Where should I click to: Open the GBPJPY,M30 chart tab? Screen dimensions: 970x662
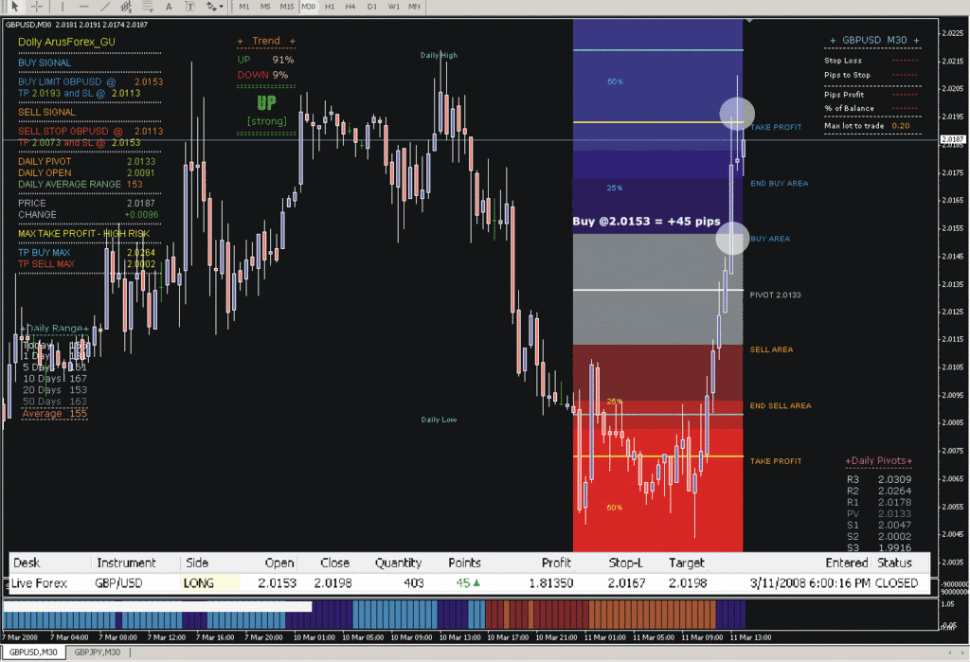pos(99,653)
